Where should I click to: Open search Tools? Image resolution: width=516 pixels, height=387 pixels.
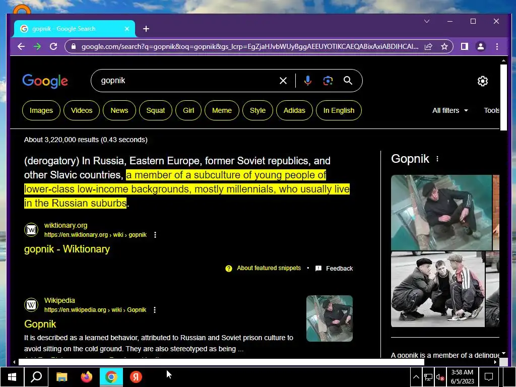pyautogui.click(x=491, y=110)
